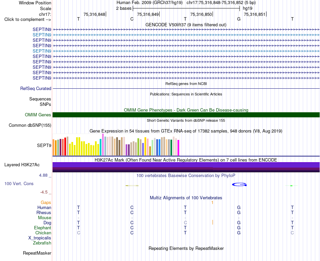
Task: Click the T base in the Chicken row
Action: pos(185,233)
